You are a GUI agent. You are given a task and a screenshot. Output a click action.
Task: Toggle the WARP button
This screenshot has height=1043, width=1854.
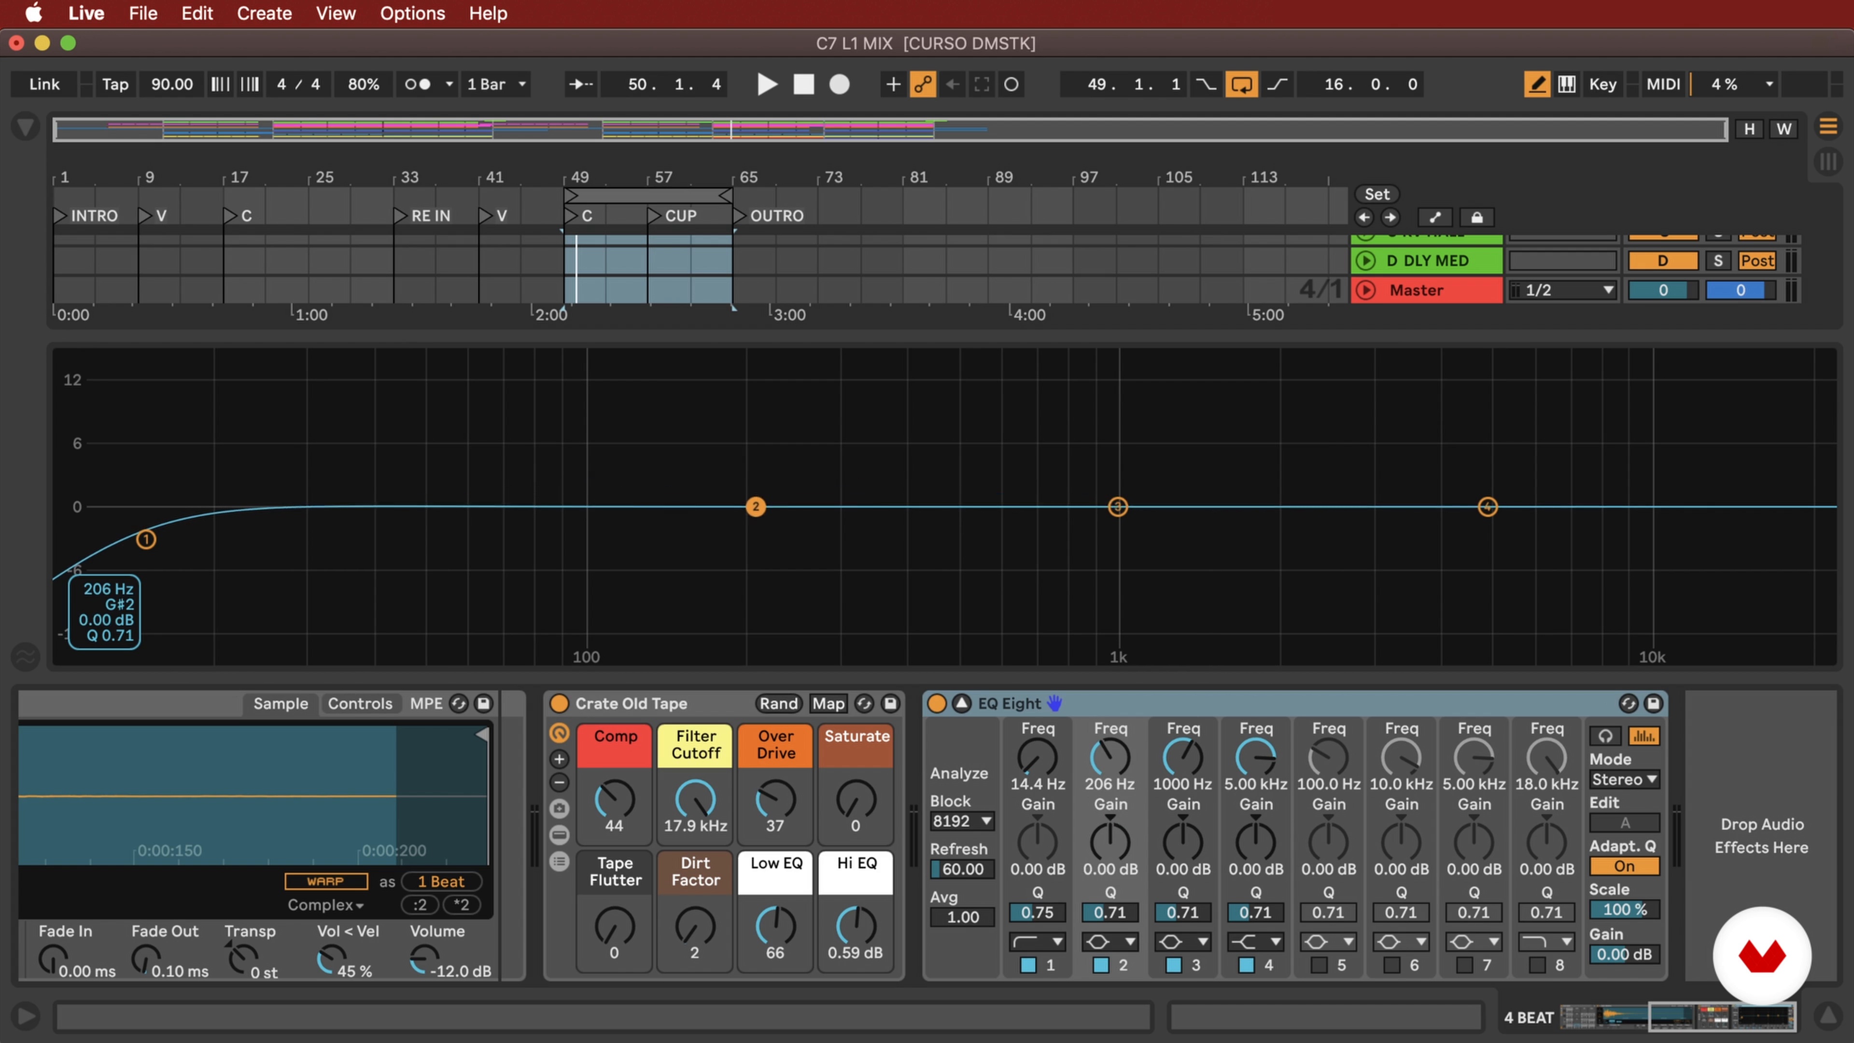tap(325, 881)
